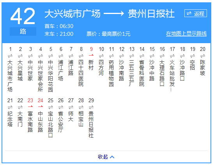Select stop 中兴世家会所
This screenshot has height=166, width=214.
(41, 76)
